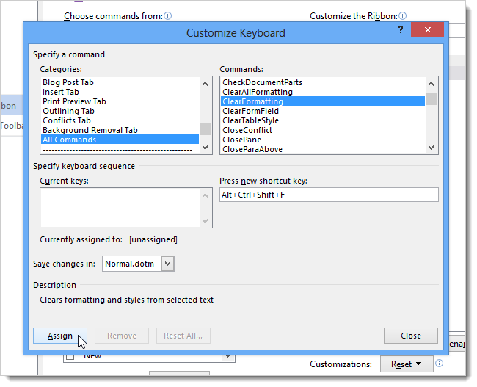This screenshot has height=387, width=477.
Task: Select All Commands category
Action: (x=120, y=140)
